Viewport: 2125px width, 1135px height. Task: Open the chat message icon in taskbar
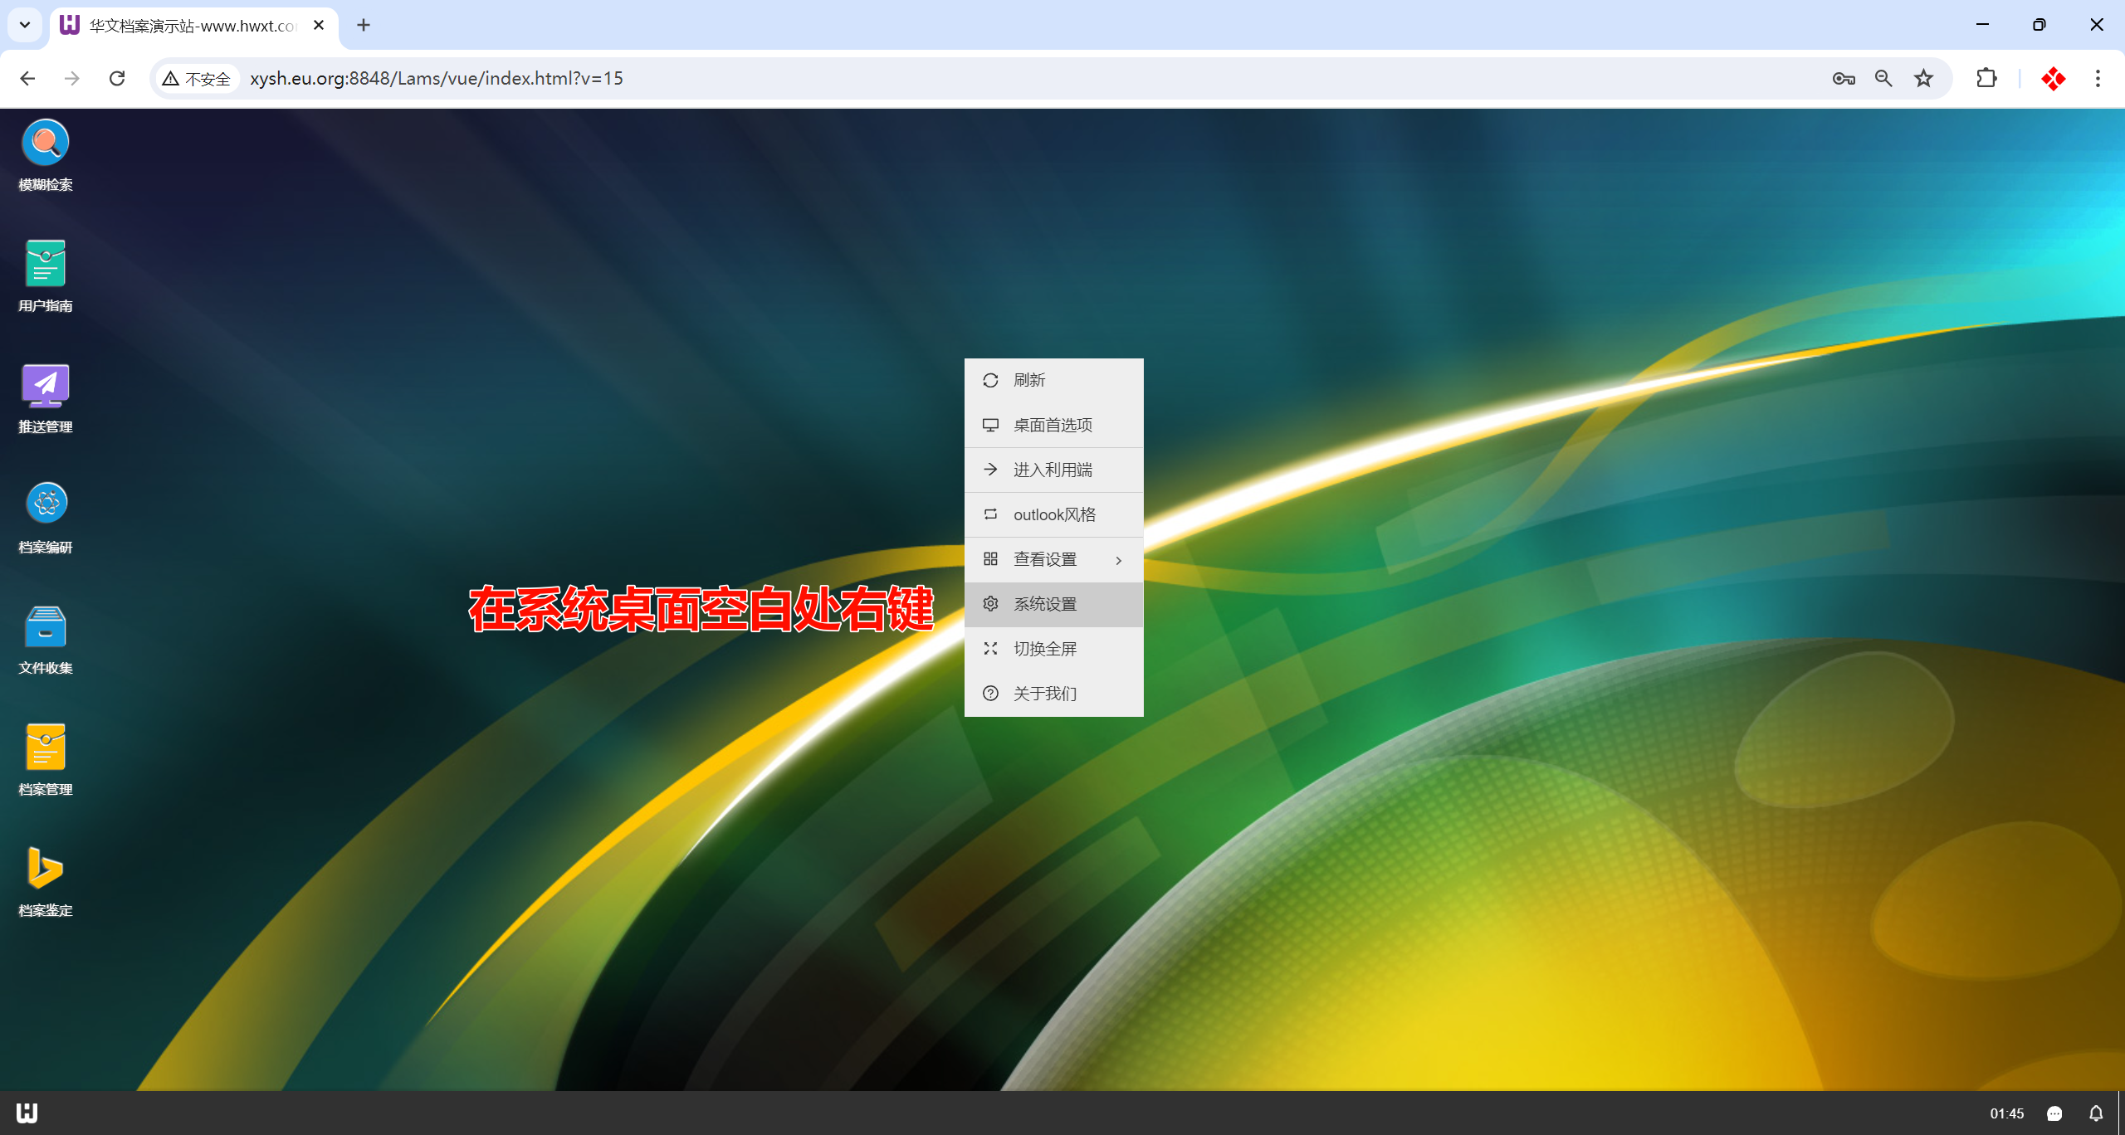tap(2054, 1113)
